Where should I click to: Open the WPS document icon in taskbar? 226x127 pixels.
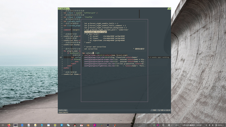[x=29, y=125]
